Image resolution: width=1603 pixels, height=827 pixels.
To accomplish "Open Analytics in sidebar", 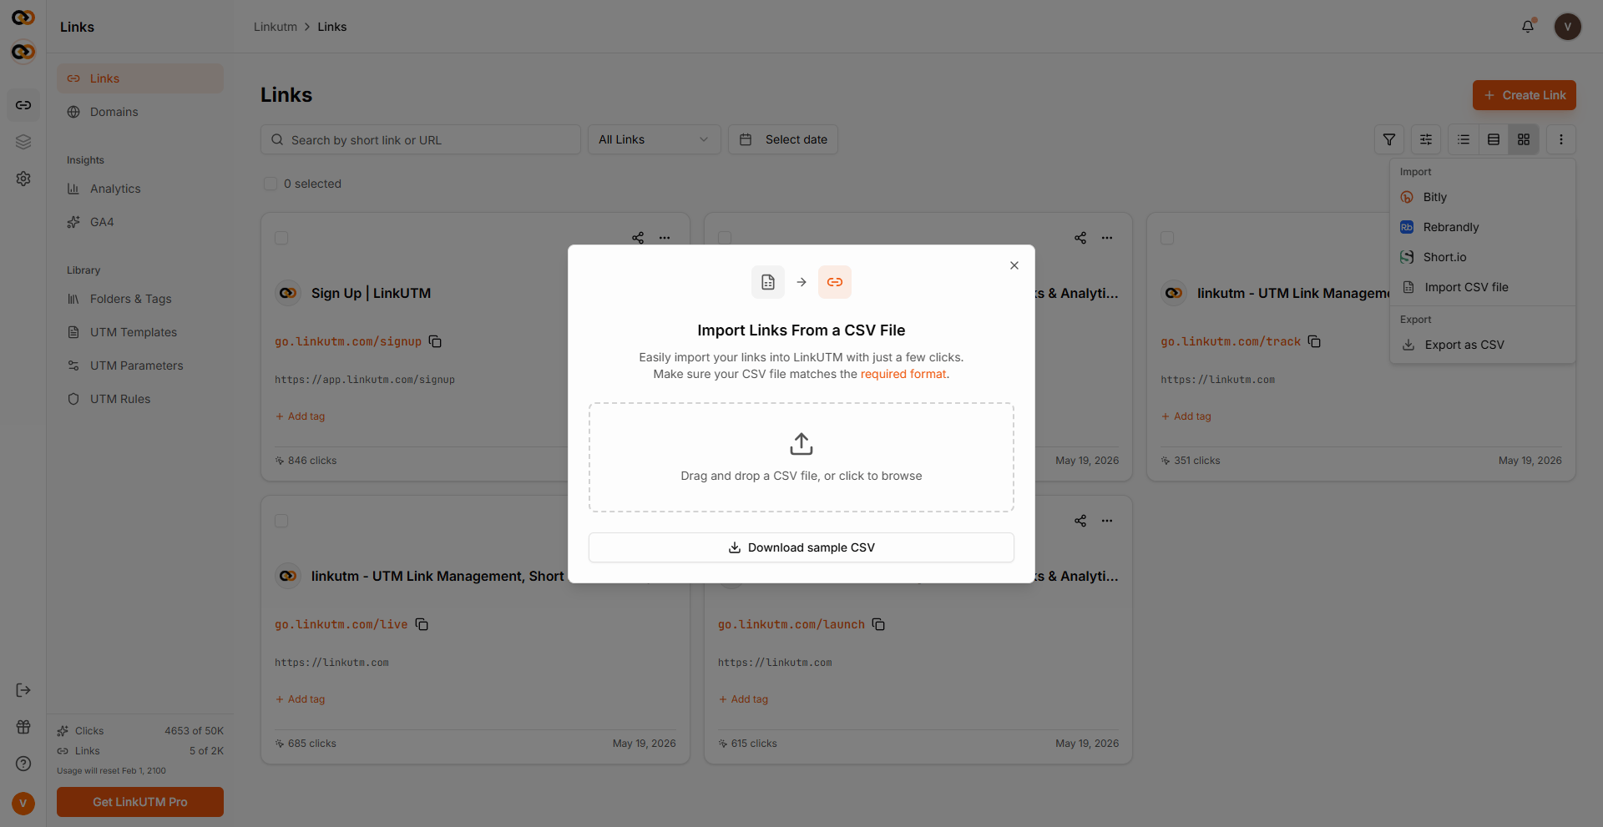I will (x=140, y=189).
